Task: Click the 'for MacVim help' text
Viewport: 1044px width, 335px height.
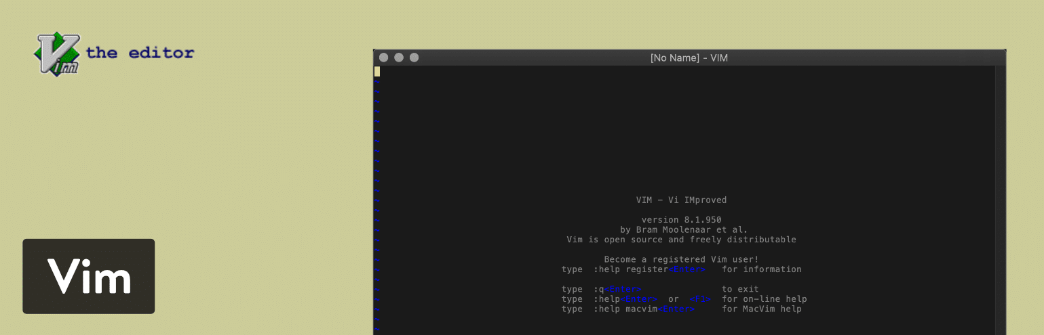Action: click(x=761, y=309)
